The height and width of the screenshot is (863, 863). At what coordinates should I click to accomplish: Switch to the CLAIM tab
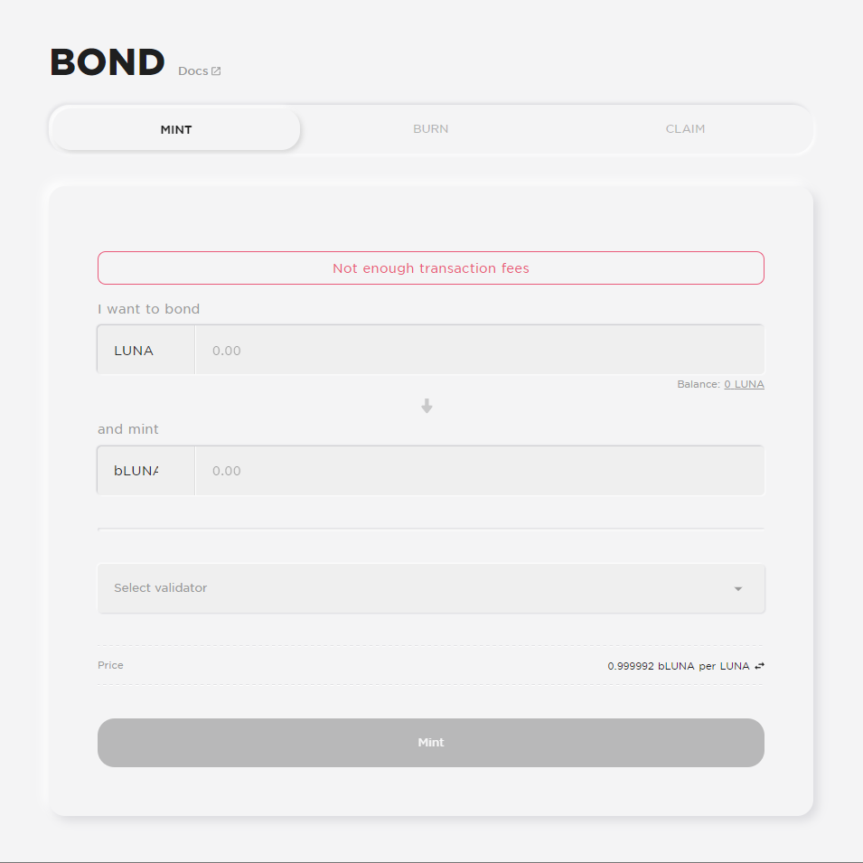click(685, 129)
